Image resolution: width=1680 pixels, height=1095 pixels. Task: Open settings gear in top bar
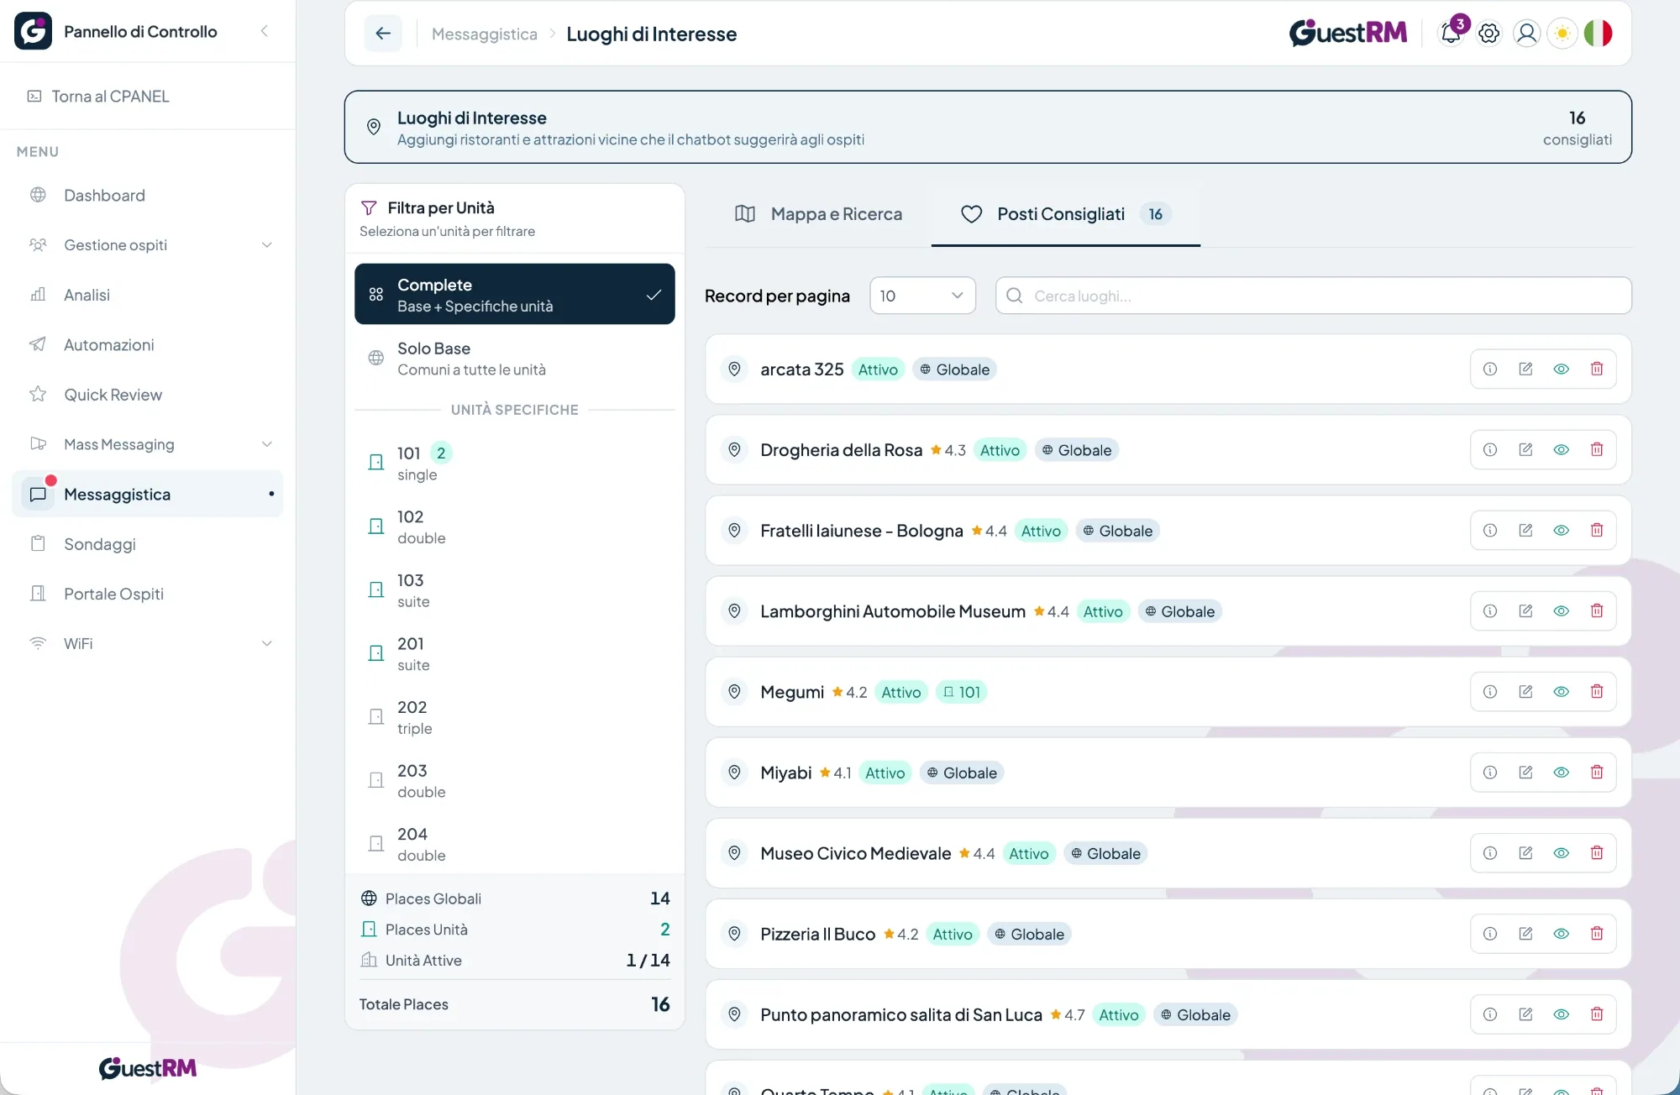point(1488,33)
